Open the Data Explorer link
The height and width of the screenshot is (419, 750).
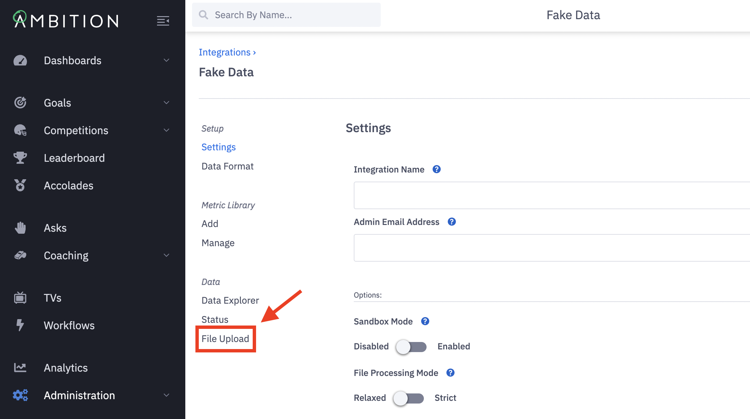(230, 300)
